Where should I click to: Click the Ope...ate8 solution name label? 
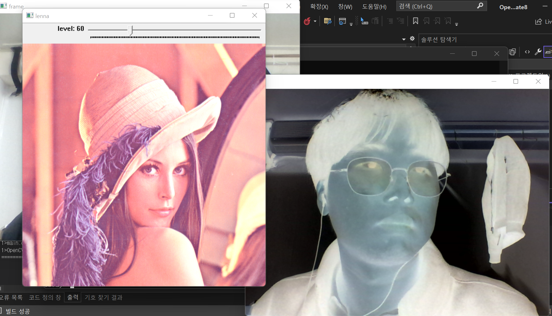pos(513,7)
